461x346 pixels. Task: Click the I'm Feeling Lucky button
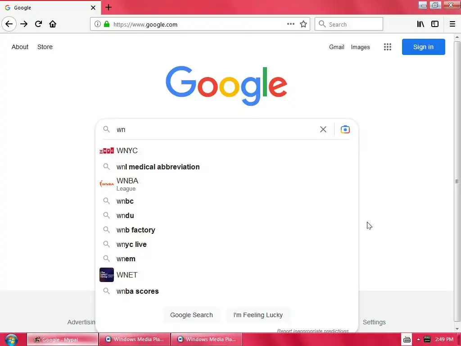pos(258,315)
